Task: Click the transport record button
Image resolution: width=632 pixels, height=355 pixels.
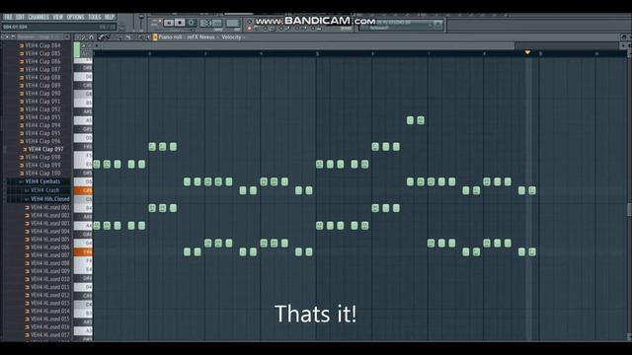Action: pos(192,23)
